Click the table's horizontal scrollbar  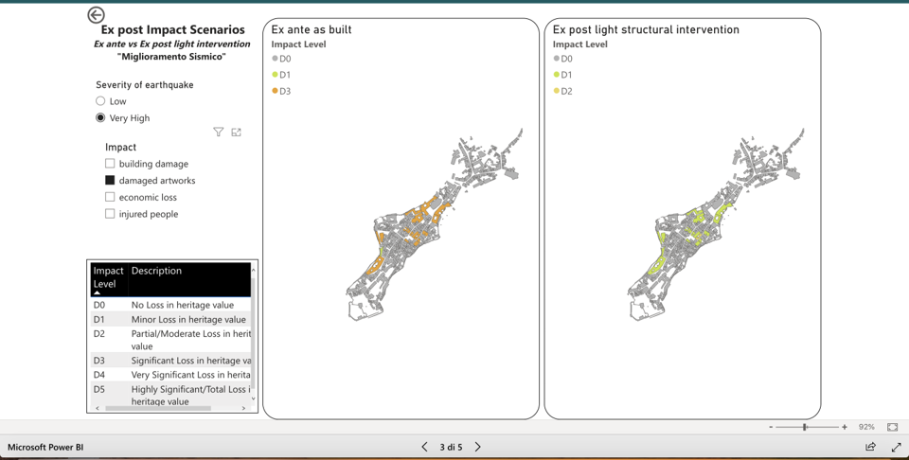(x=158, y=408)
